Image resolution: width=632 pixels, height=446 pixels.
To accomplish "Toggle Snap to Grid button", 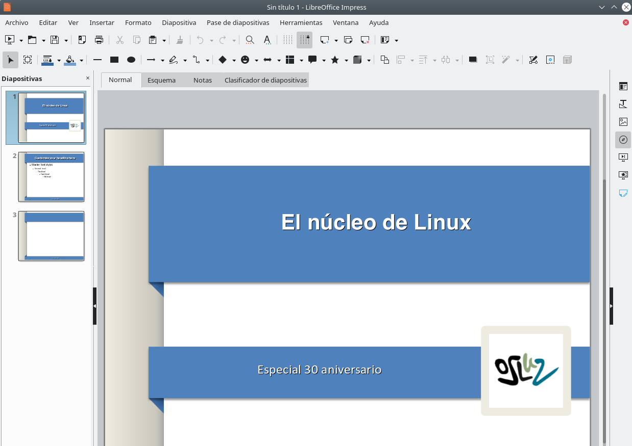I will pos(304,40).
